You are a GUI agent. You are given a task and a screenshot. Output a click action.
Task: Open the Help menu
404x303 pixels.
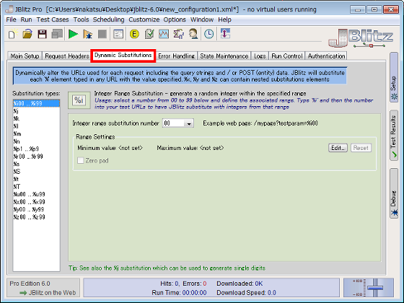224,19
